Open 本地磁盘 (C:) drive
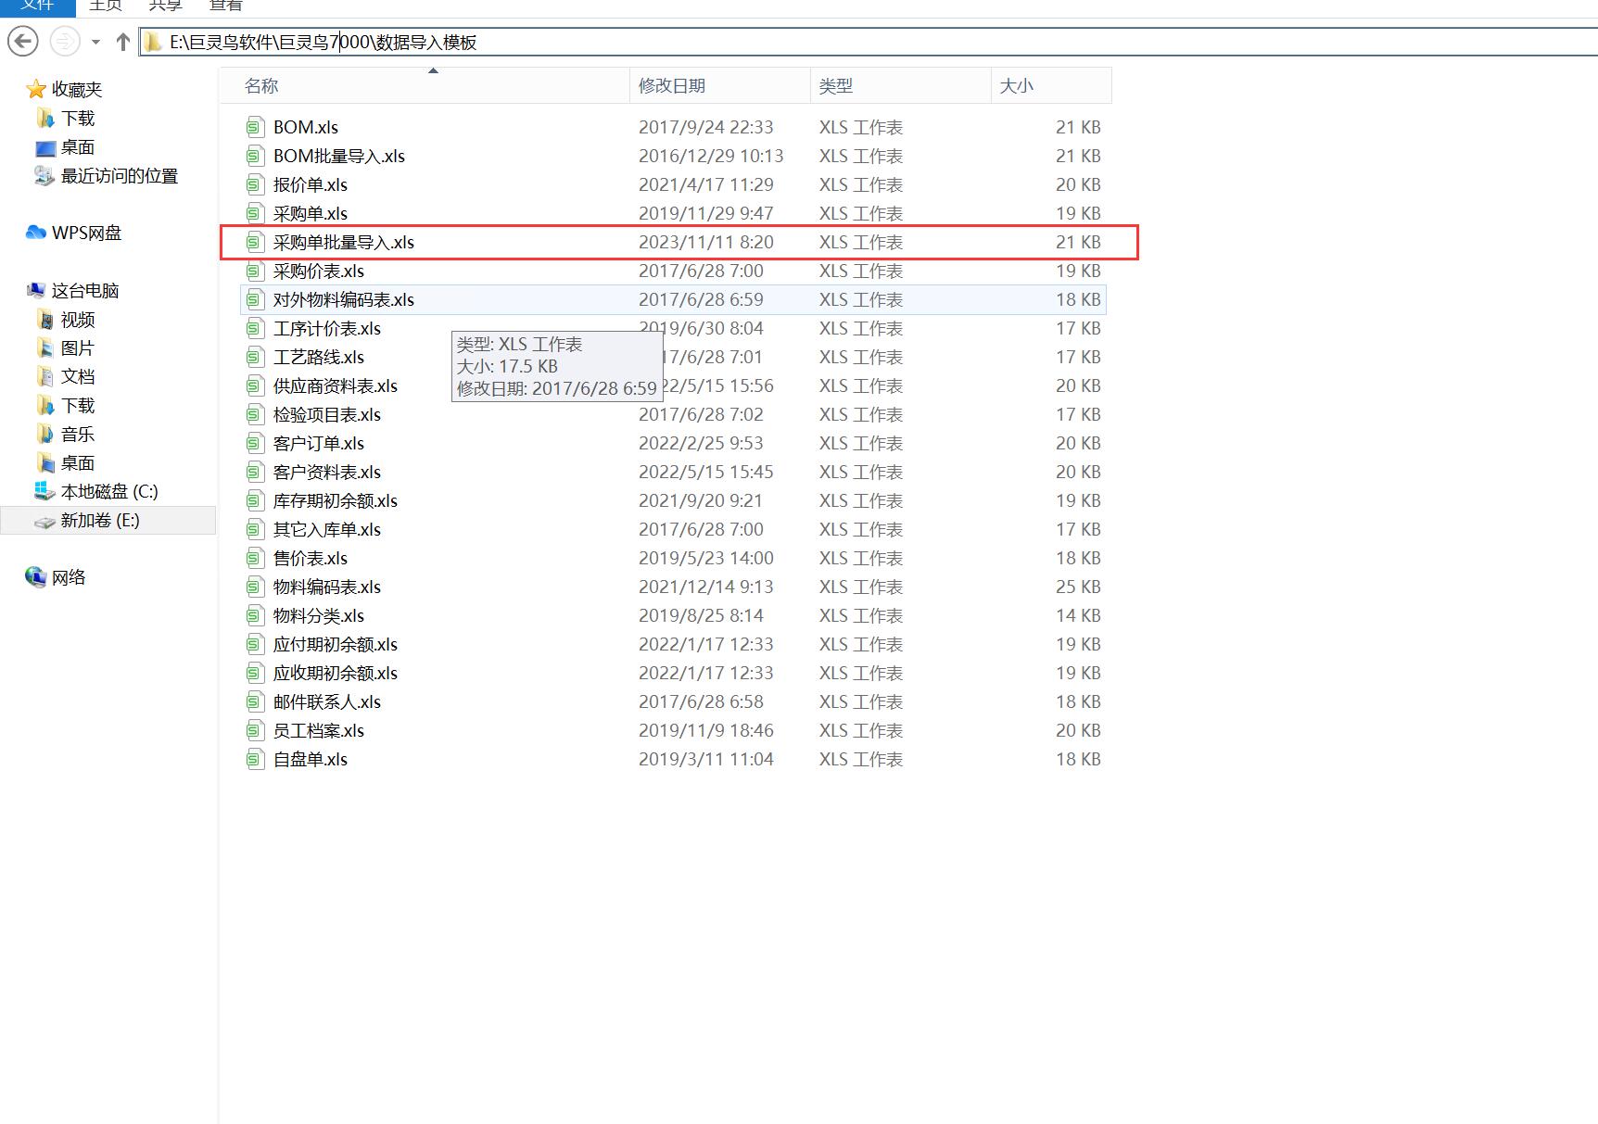This screenshot has width=1598, height=1124. click(108, 492)
